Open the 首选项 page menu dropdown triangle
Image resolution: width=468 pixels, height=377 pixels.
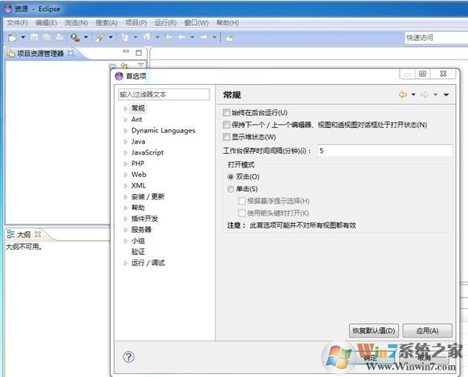[446, 95]
